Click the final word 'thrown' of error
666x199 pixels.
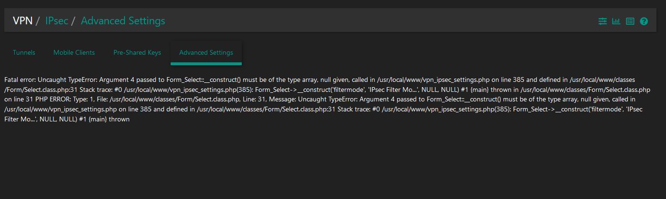pos(120,119)
